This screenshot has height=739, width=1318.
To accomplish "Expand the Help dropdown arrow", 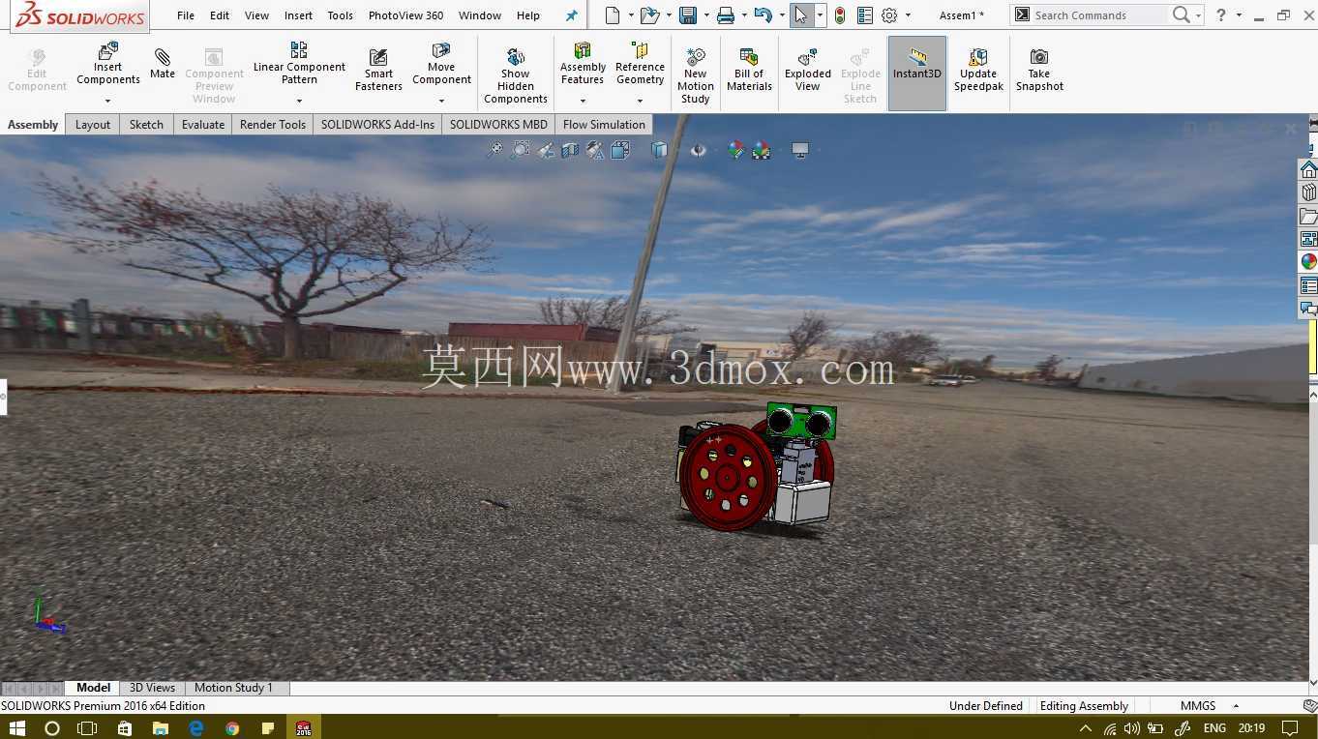I will (1239, 15).
